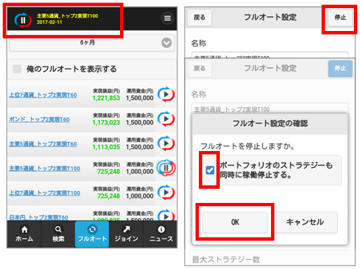Click 停止 button in top settings screen

[340, 18]
